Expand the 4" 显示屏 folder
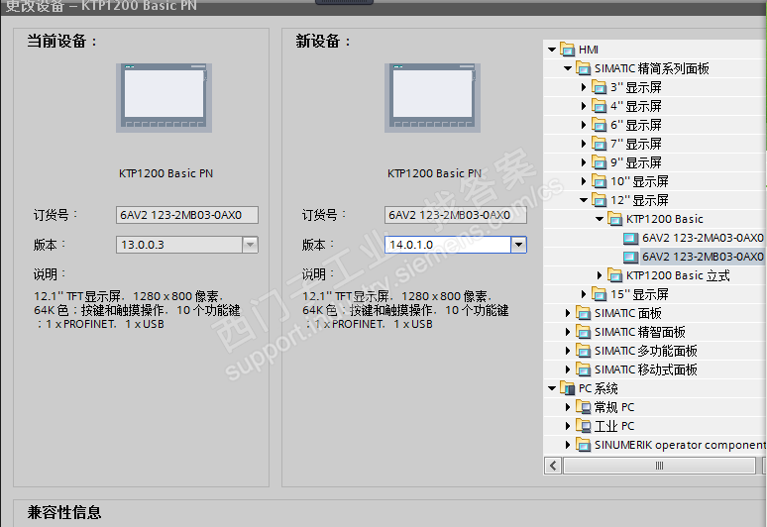The height and width of the screenshot is (527, 767). (x=583, y=106)
